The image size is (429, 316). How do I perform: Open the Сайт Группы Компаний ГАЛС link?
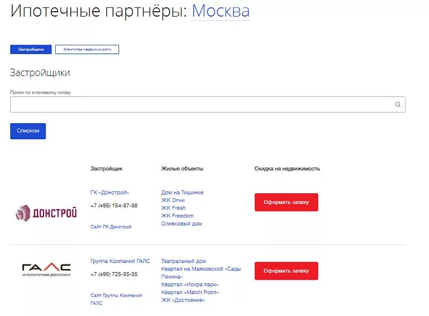(x=116, y=299)
